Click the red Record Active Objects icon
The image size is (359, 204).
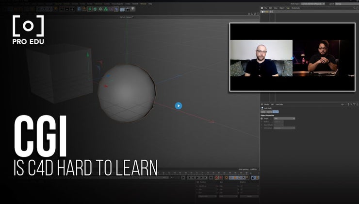[216, 178]
